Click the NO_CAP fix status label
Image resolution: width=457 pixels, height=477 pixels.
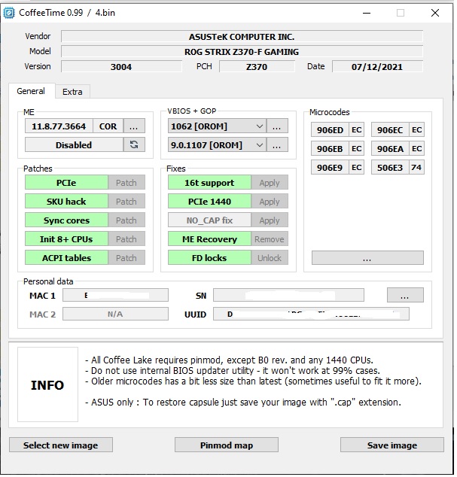pyautogui.click(x=209, y=220)
